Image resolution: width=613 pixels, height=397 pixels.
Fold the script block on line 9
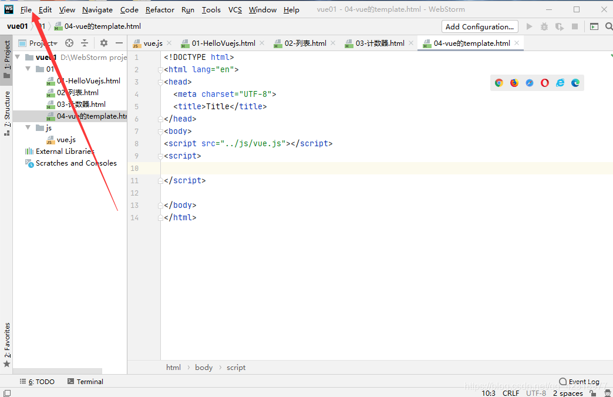click(x=160, y=156)
